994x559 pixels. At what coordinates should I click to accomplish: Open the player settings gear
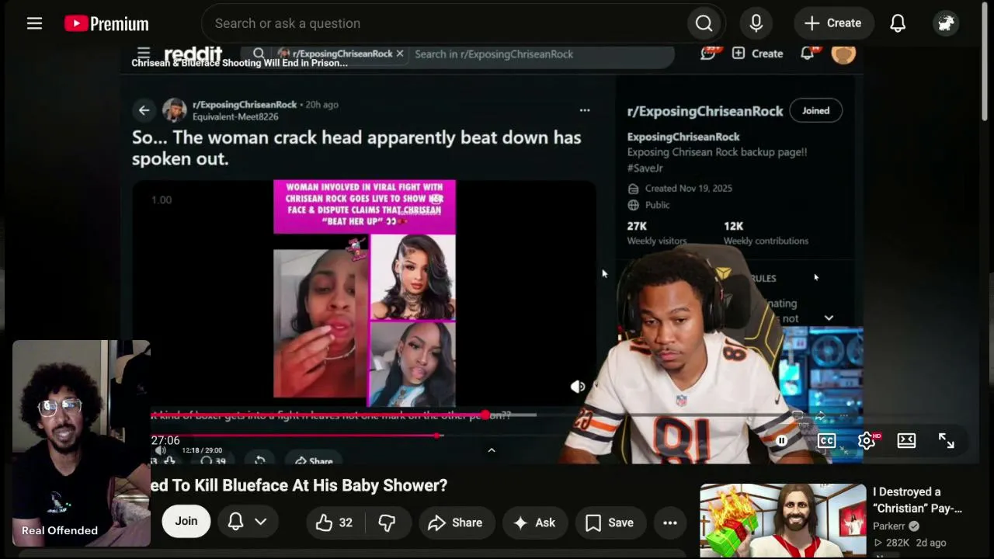coord(867,441)
